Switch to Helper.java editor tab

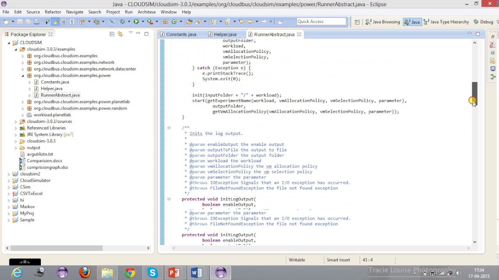pos(222,34)
